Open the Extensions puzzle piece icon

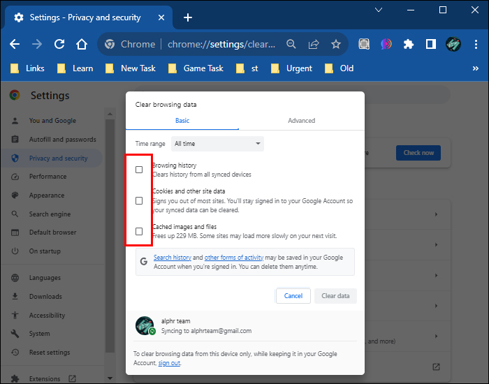tap(409, 44)
